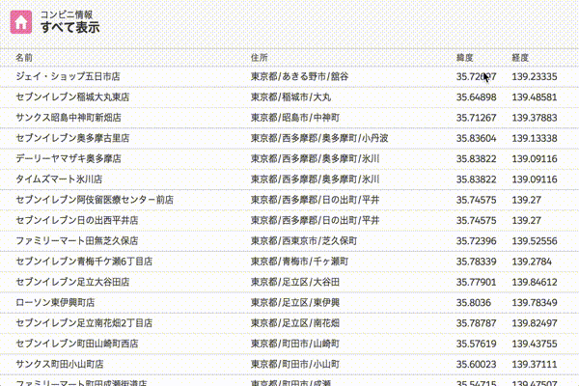Click longitude value 139.2784
Viewport: 579px width, 386px height.
(x=532, y=262)
